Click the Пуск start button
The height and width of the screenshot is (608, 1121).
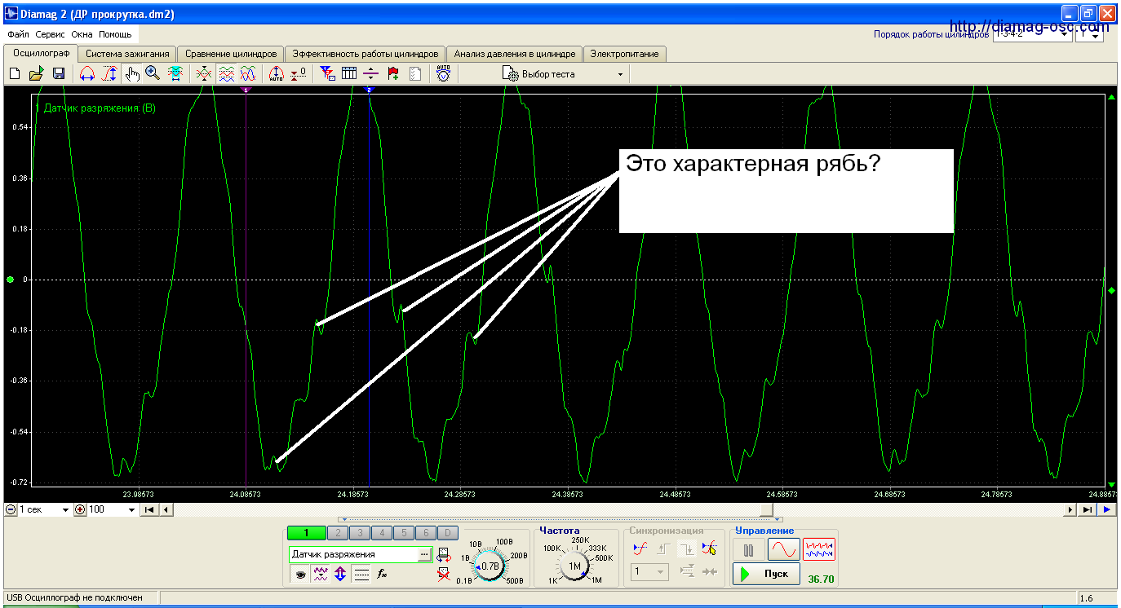click(x=765, y=574)
